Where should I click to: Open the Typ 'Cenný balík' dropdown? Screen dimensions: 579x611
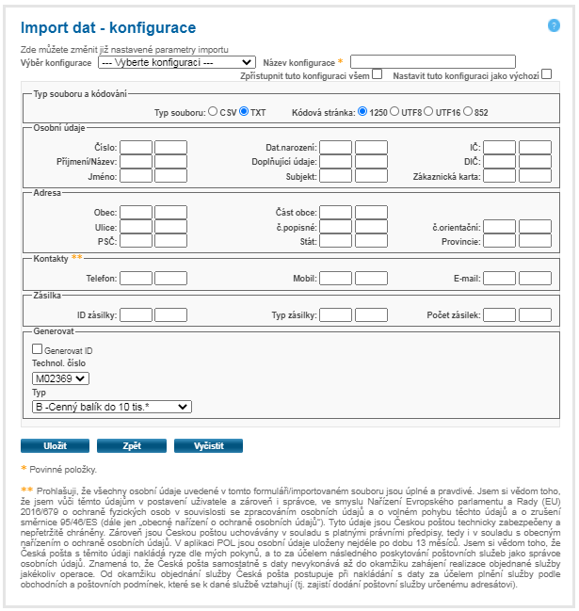click(111, 407)
